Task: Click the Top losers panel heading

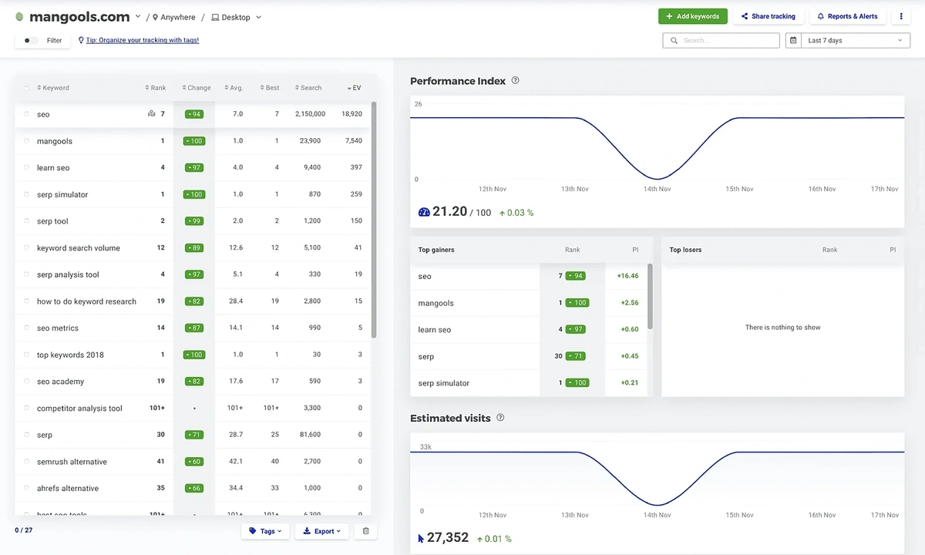Action: pos(685,250)
